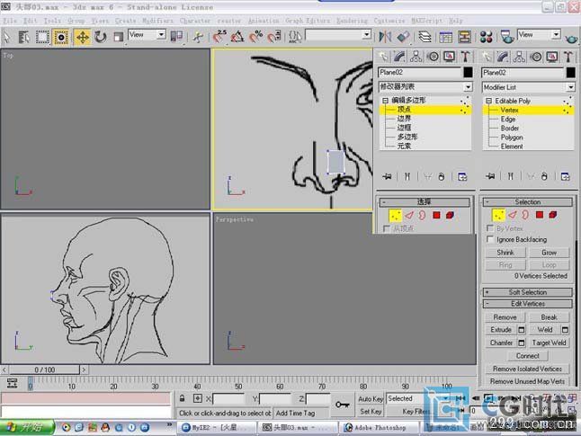
Task: Open the MAXScript menu
Action: [426, 21]
